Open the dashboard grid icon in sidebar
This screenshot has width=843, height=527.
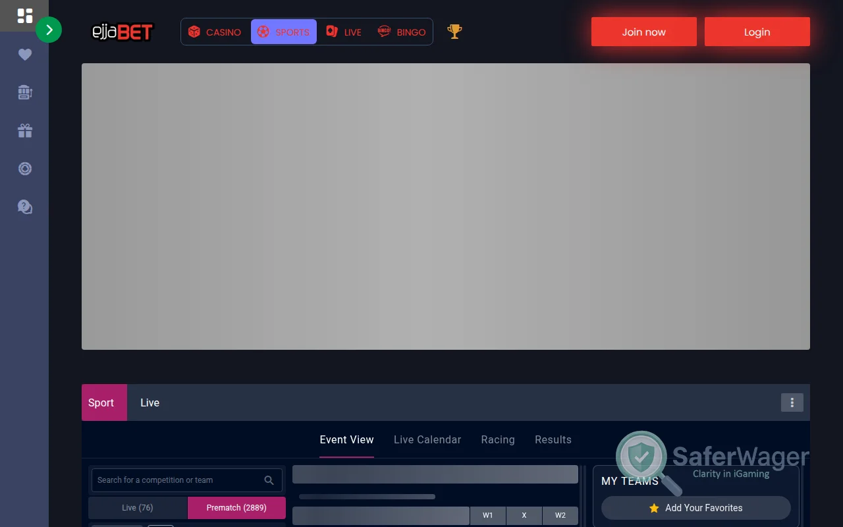point(24,15)
